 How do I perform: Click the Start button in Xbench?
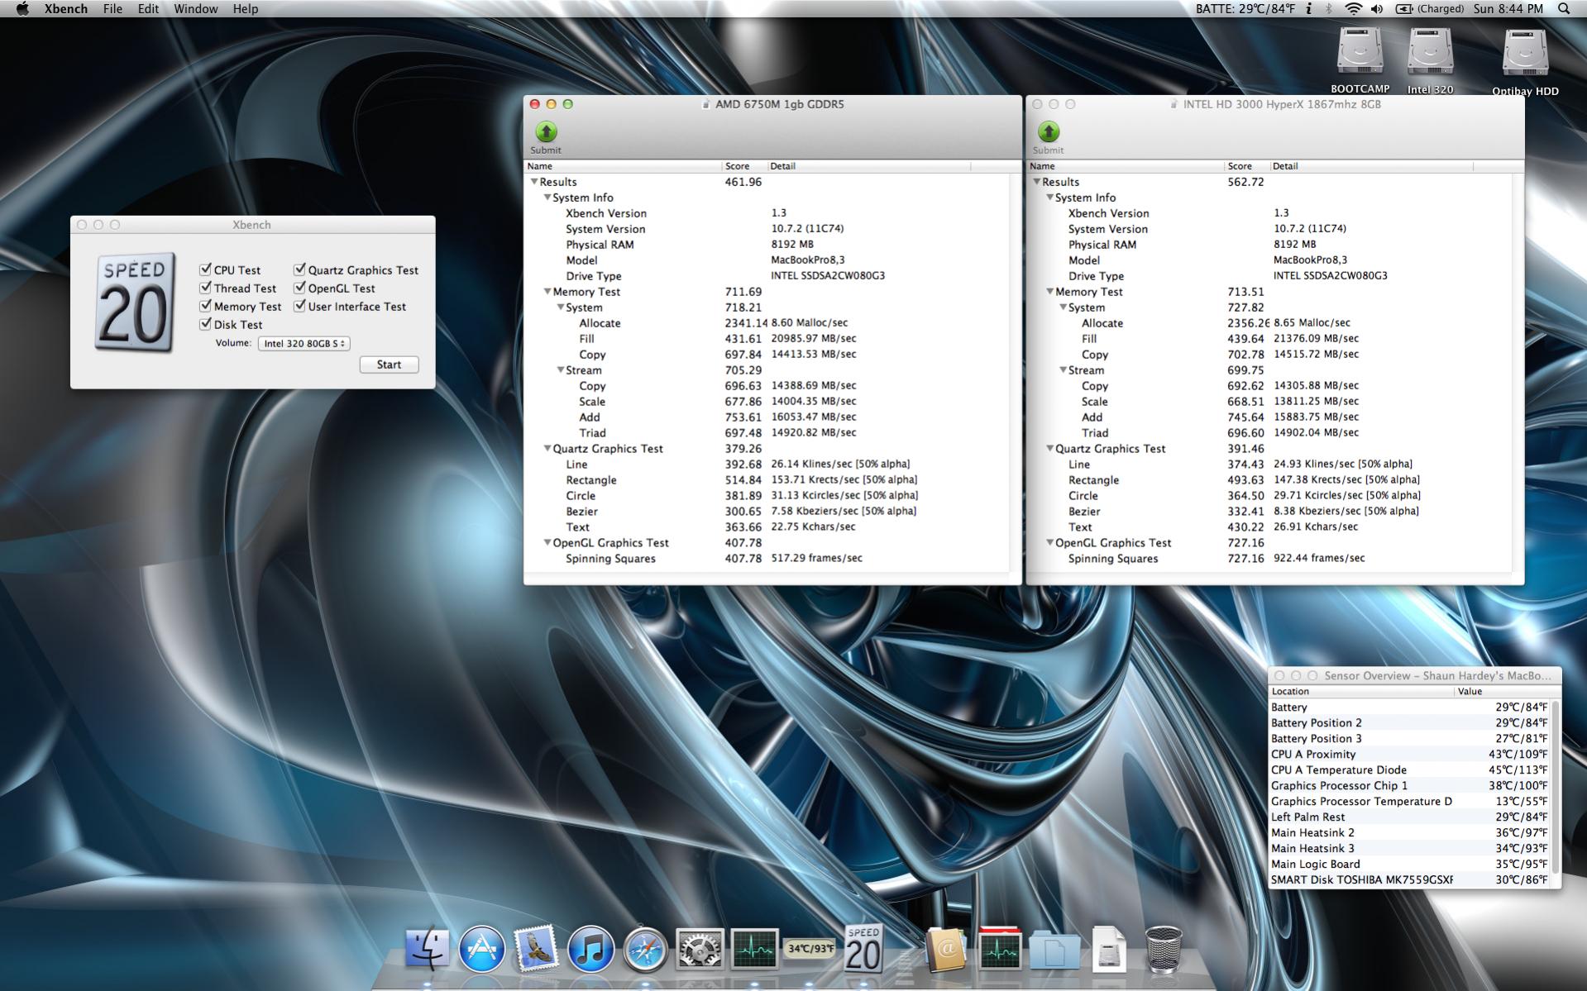pyautogui.click(x=389, y=364)
